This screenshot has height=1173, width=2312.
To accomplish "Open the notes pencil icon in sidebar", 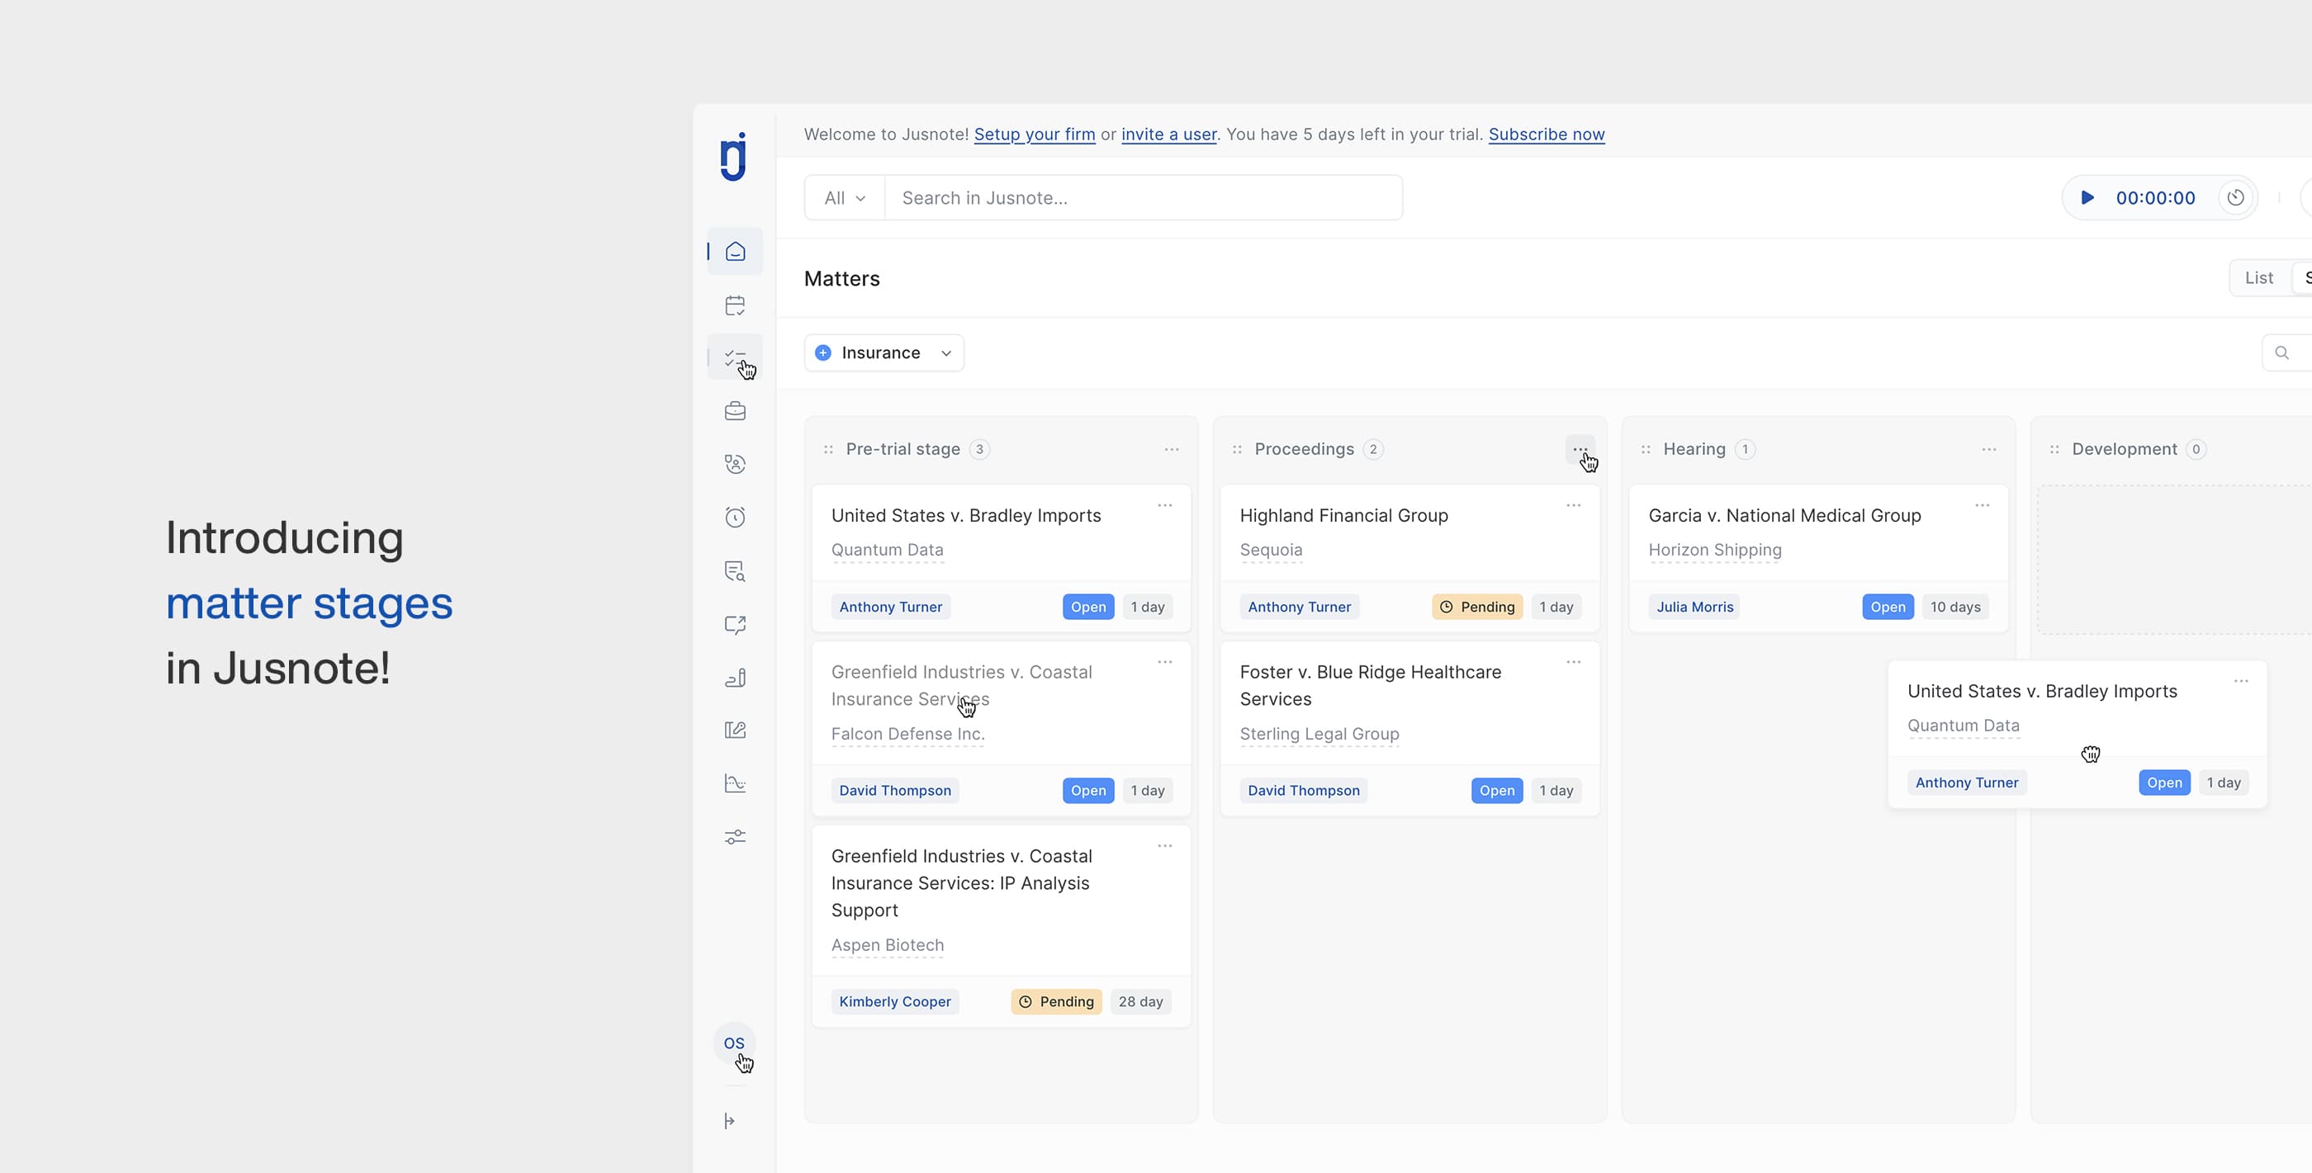I will click(735, 731).
